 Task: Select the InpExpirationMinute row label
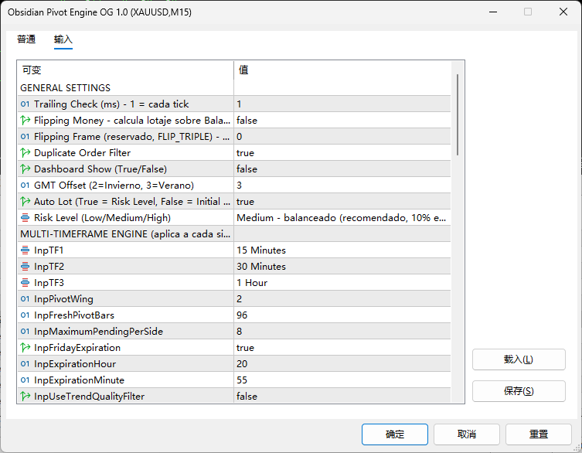tap(79, 380)
